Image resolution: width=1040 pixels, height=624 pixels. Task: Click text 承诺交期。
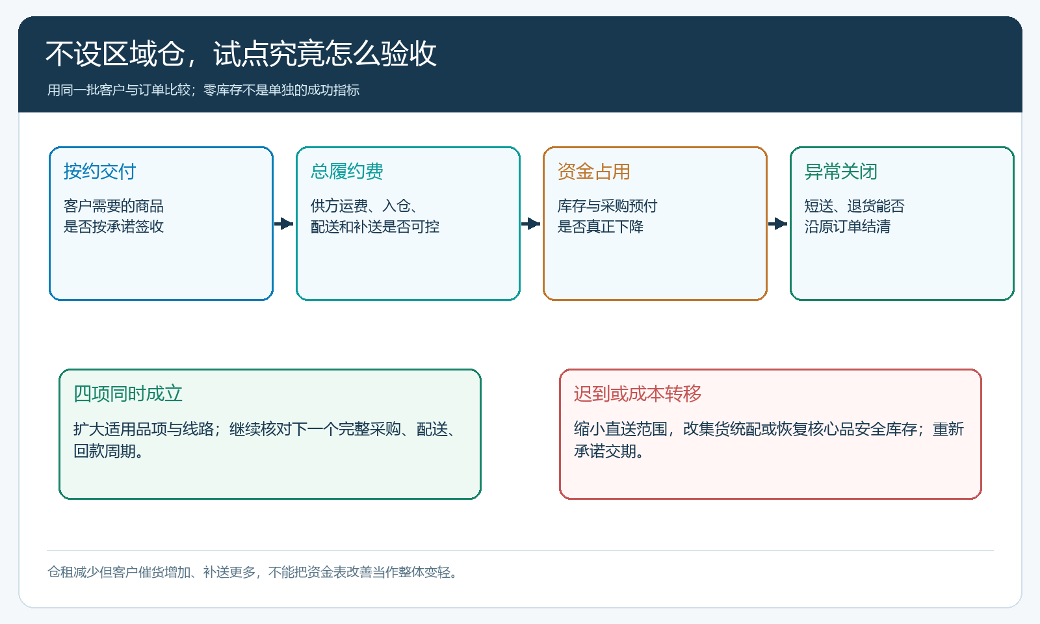609,451
